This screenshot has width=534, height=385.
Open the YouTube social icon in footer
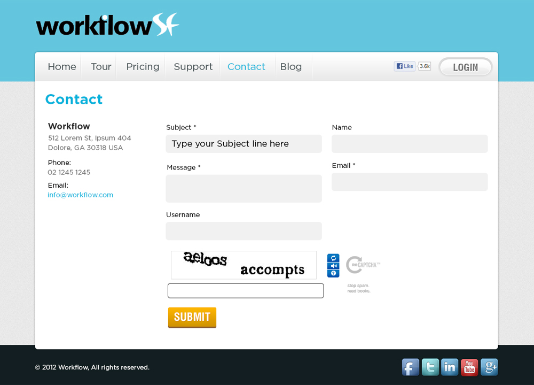[x=469, y=367]
